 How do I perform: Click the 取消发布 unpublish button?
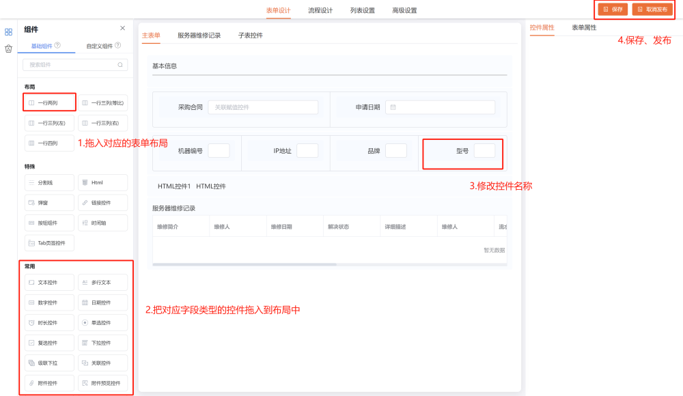[652, 10]
